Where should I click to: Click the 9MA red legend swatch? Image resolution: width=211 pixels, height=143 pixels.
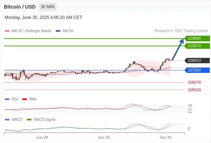(x=24, y=99)
